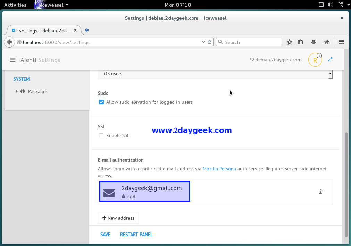
Task: Click the SAVE button
Action: [106, 234]
